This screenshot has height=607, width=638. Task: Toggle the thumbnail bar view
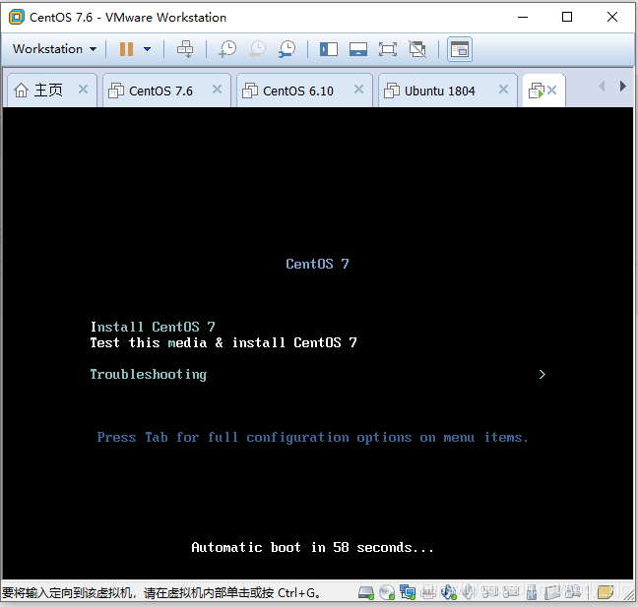pyautogui.click(x=358, y=49)
